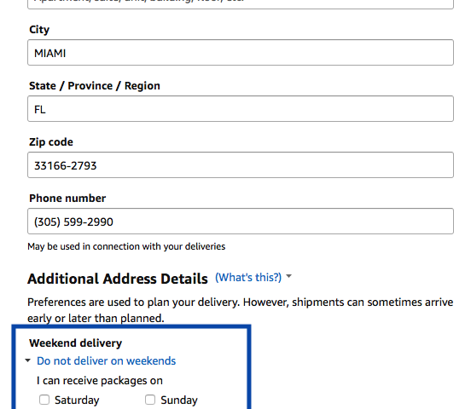Click the partially visible apartment/suite field at top
471x409 pixels.
pos(241,4)
